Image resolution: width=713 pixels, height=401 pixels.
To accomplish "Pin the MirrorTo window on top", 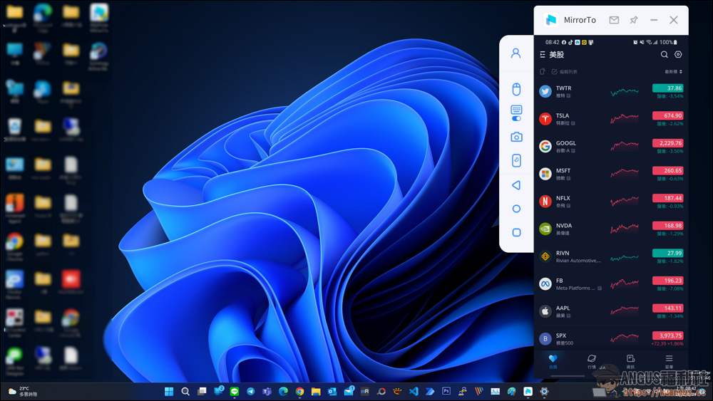I will pos(633,20).
